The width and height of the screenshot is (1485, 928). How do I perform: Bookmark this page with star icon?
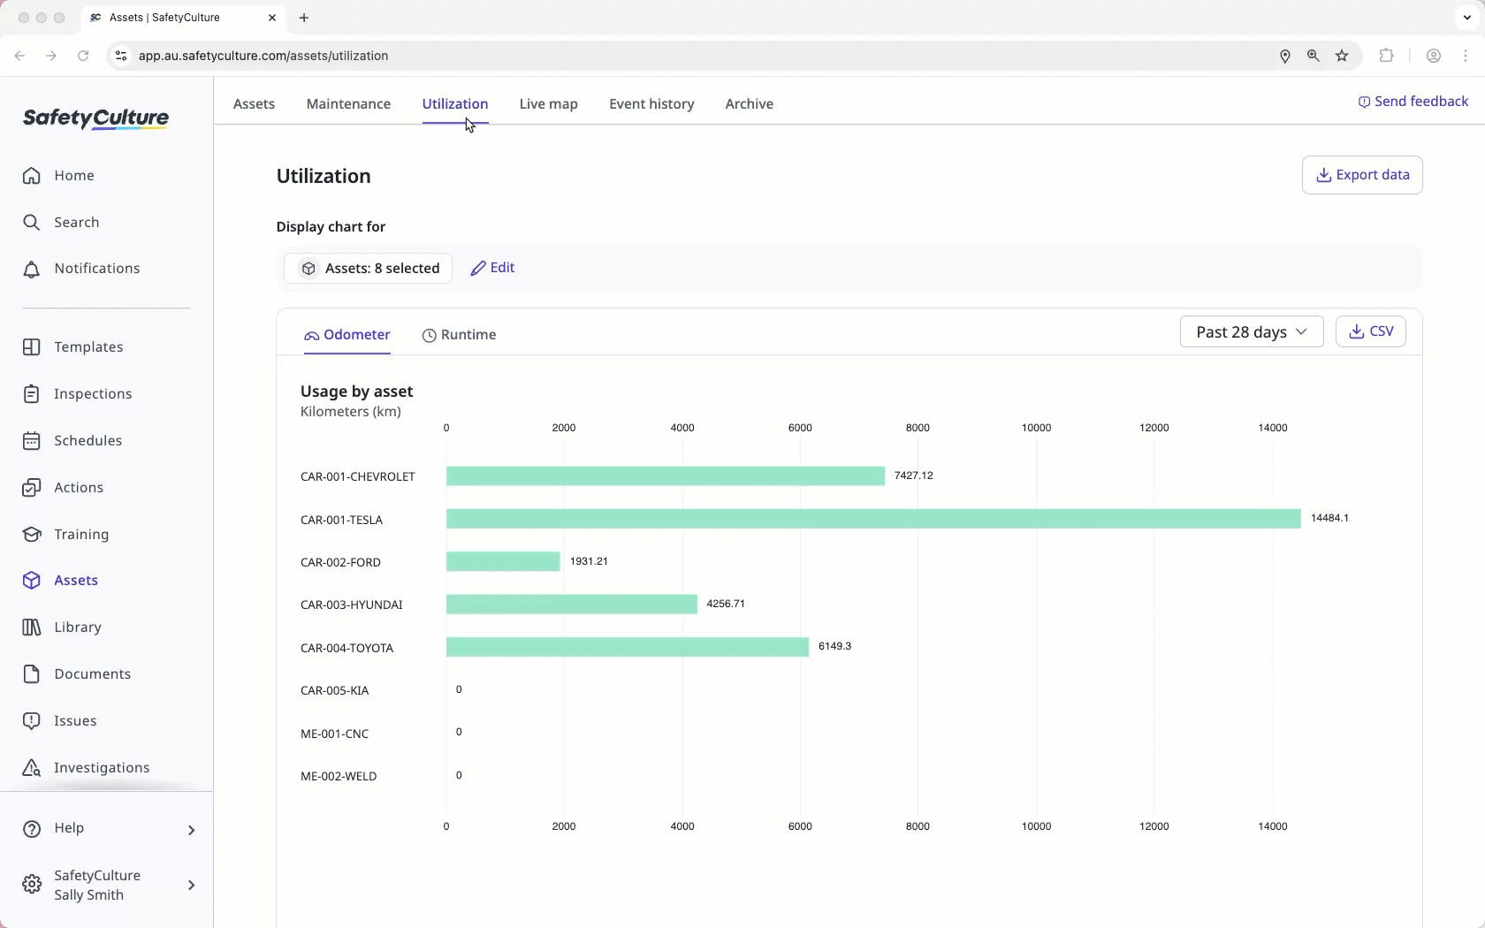(x=1342, y=56)
